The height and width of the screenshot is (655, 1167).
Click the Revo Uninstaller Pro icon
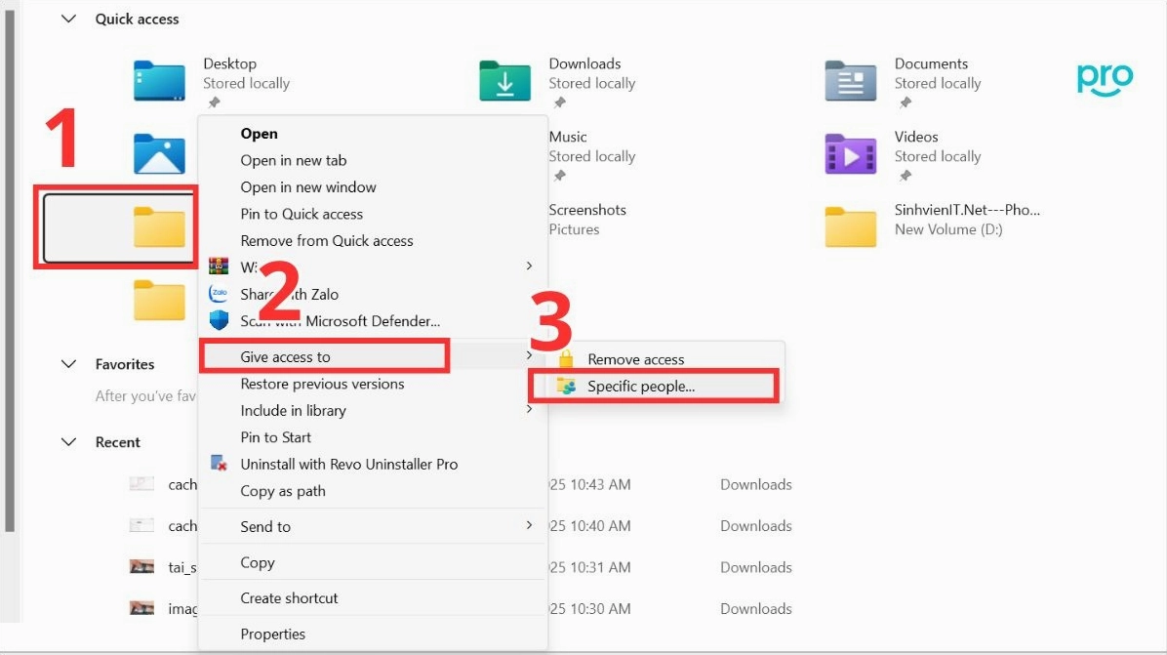pyautogui.click(x=220, y=464)
